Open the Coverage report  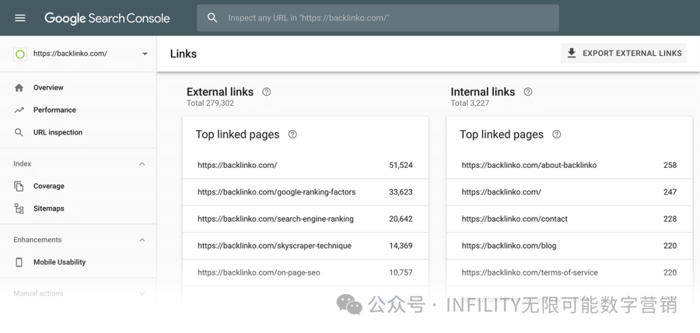point(49,186)
